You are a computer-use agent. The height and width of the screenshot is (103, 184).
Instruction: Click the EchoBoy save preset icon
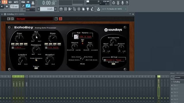coord(56,19)
